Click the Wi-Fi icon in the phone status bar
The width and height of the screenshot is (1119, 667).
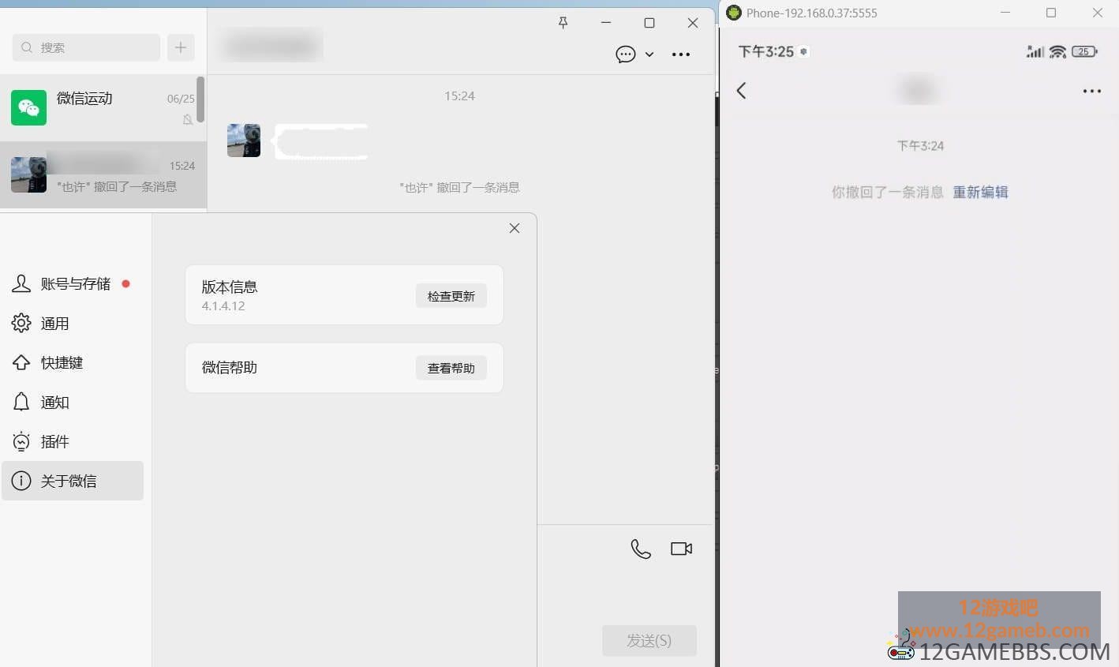1057,52
